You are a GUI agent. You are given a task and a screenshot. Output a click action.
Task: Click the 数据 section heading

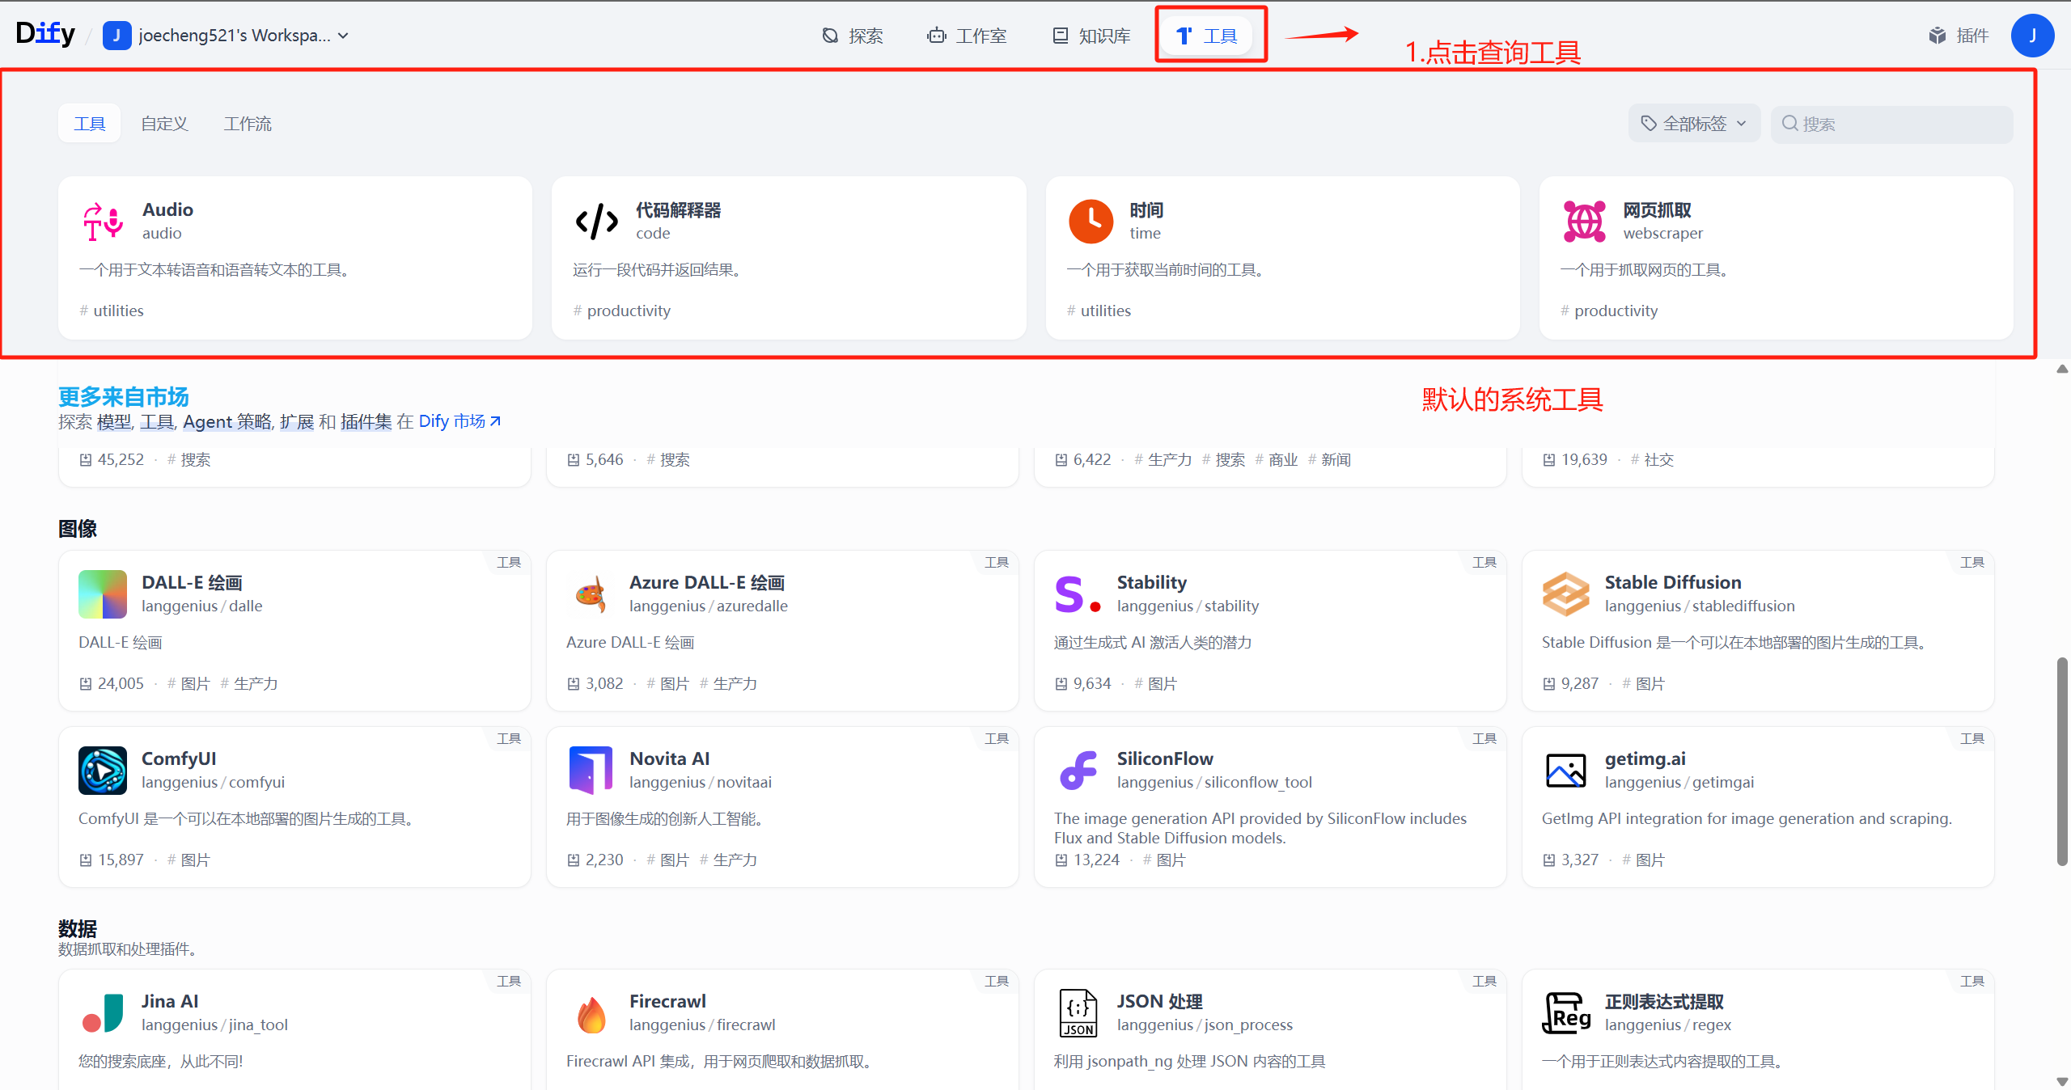coord(78,928)
